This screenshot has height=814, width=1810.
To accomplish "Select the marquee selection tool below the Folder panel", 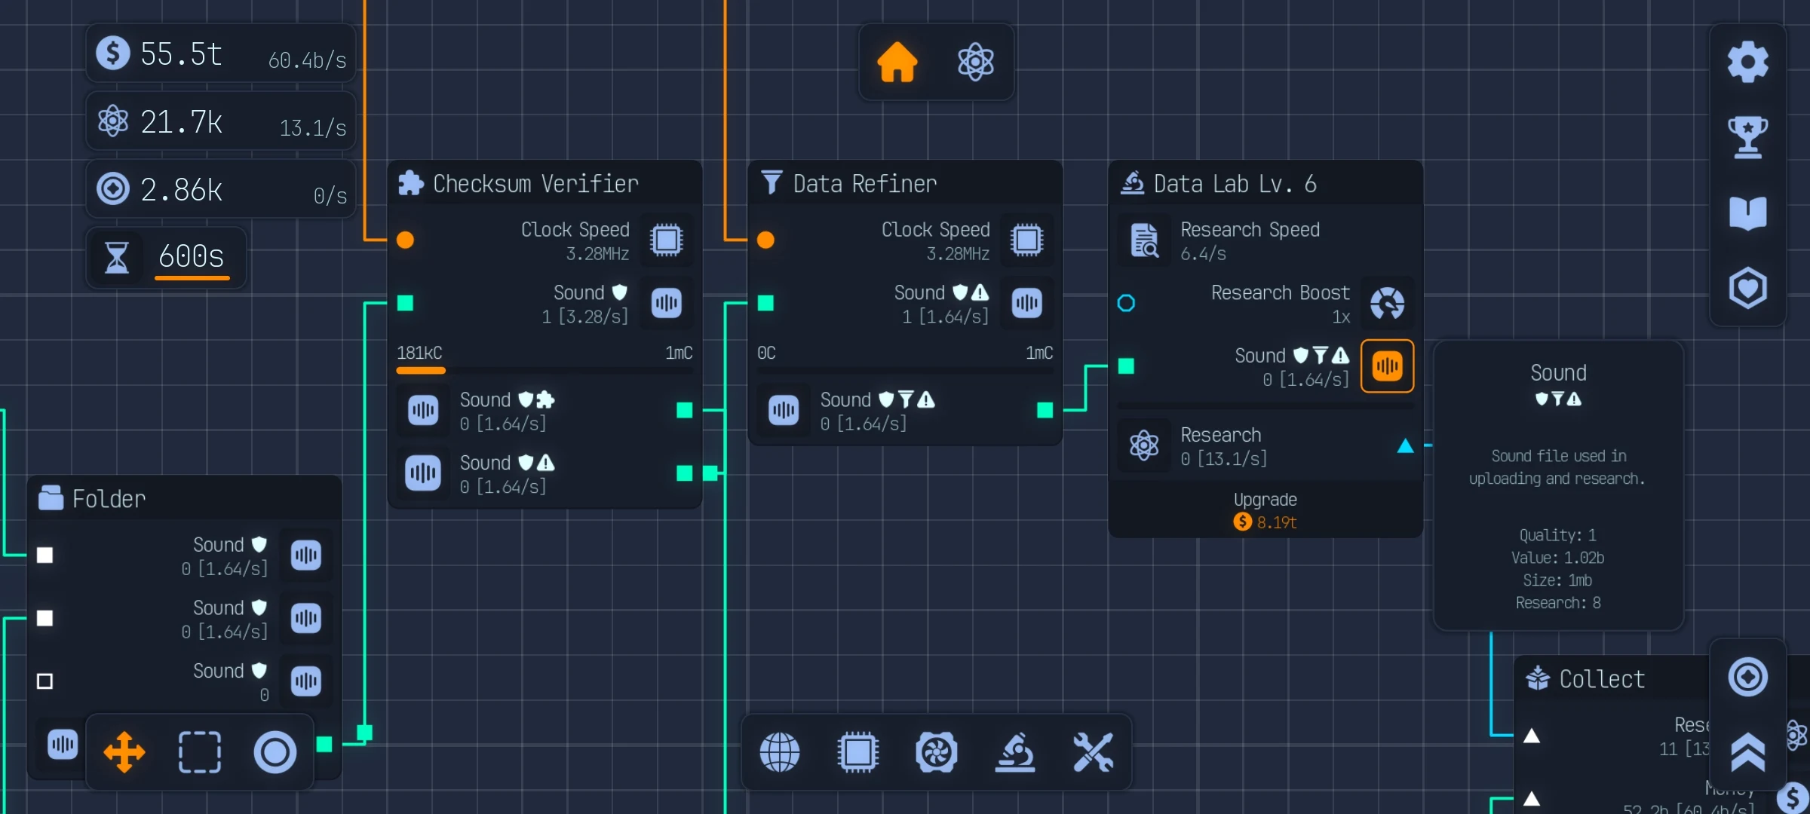I will pyautogui.click(x=199, y=751).
